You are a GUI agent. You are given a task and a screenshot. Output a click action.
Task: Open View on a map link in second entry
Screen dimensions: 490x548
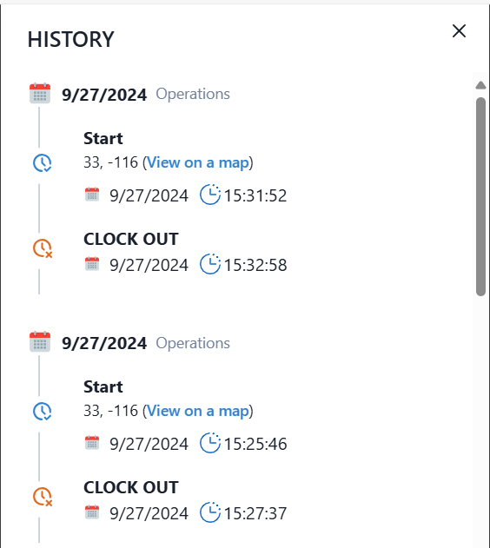tap(198, 411)
